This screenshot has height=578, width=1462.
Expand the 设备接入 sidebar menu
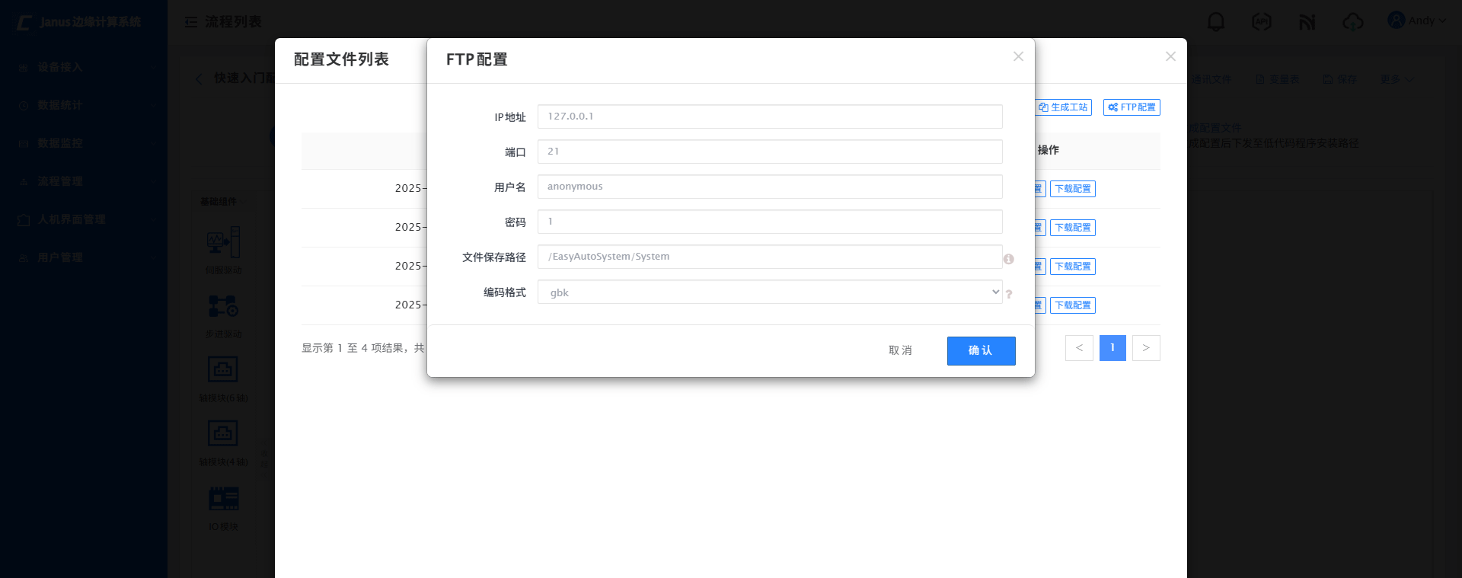pyautogui.click(x=84, y=67)
